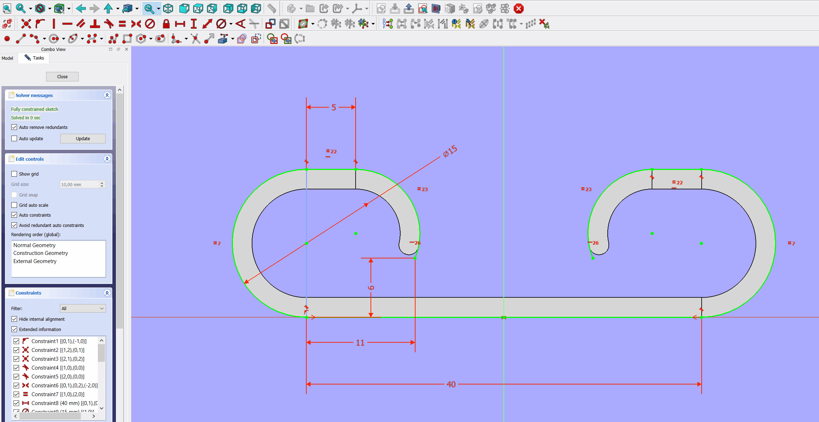
Task: Select the Constrain diameter tool
Action: (221, 24)
